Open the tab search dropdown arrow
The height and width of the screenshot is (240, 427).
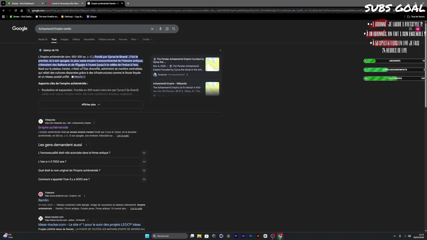pos(3,3)
